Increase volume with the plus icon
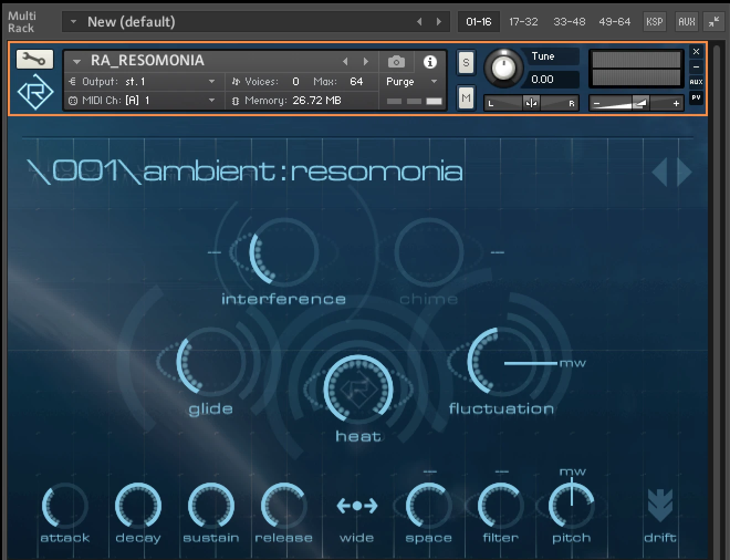The image size is (730, 560). [x=676, y=103]
